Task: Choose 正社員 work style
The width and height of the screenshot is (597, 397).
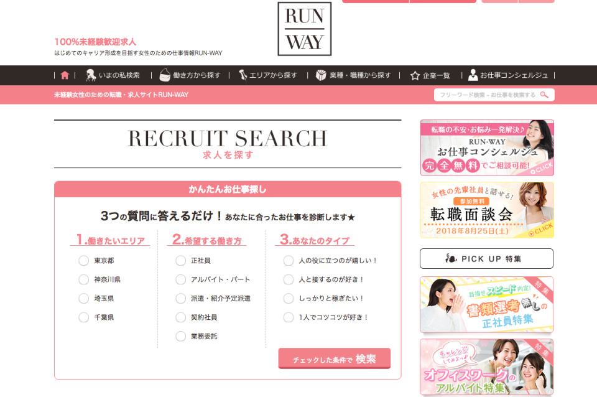Action: 181,261
